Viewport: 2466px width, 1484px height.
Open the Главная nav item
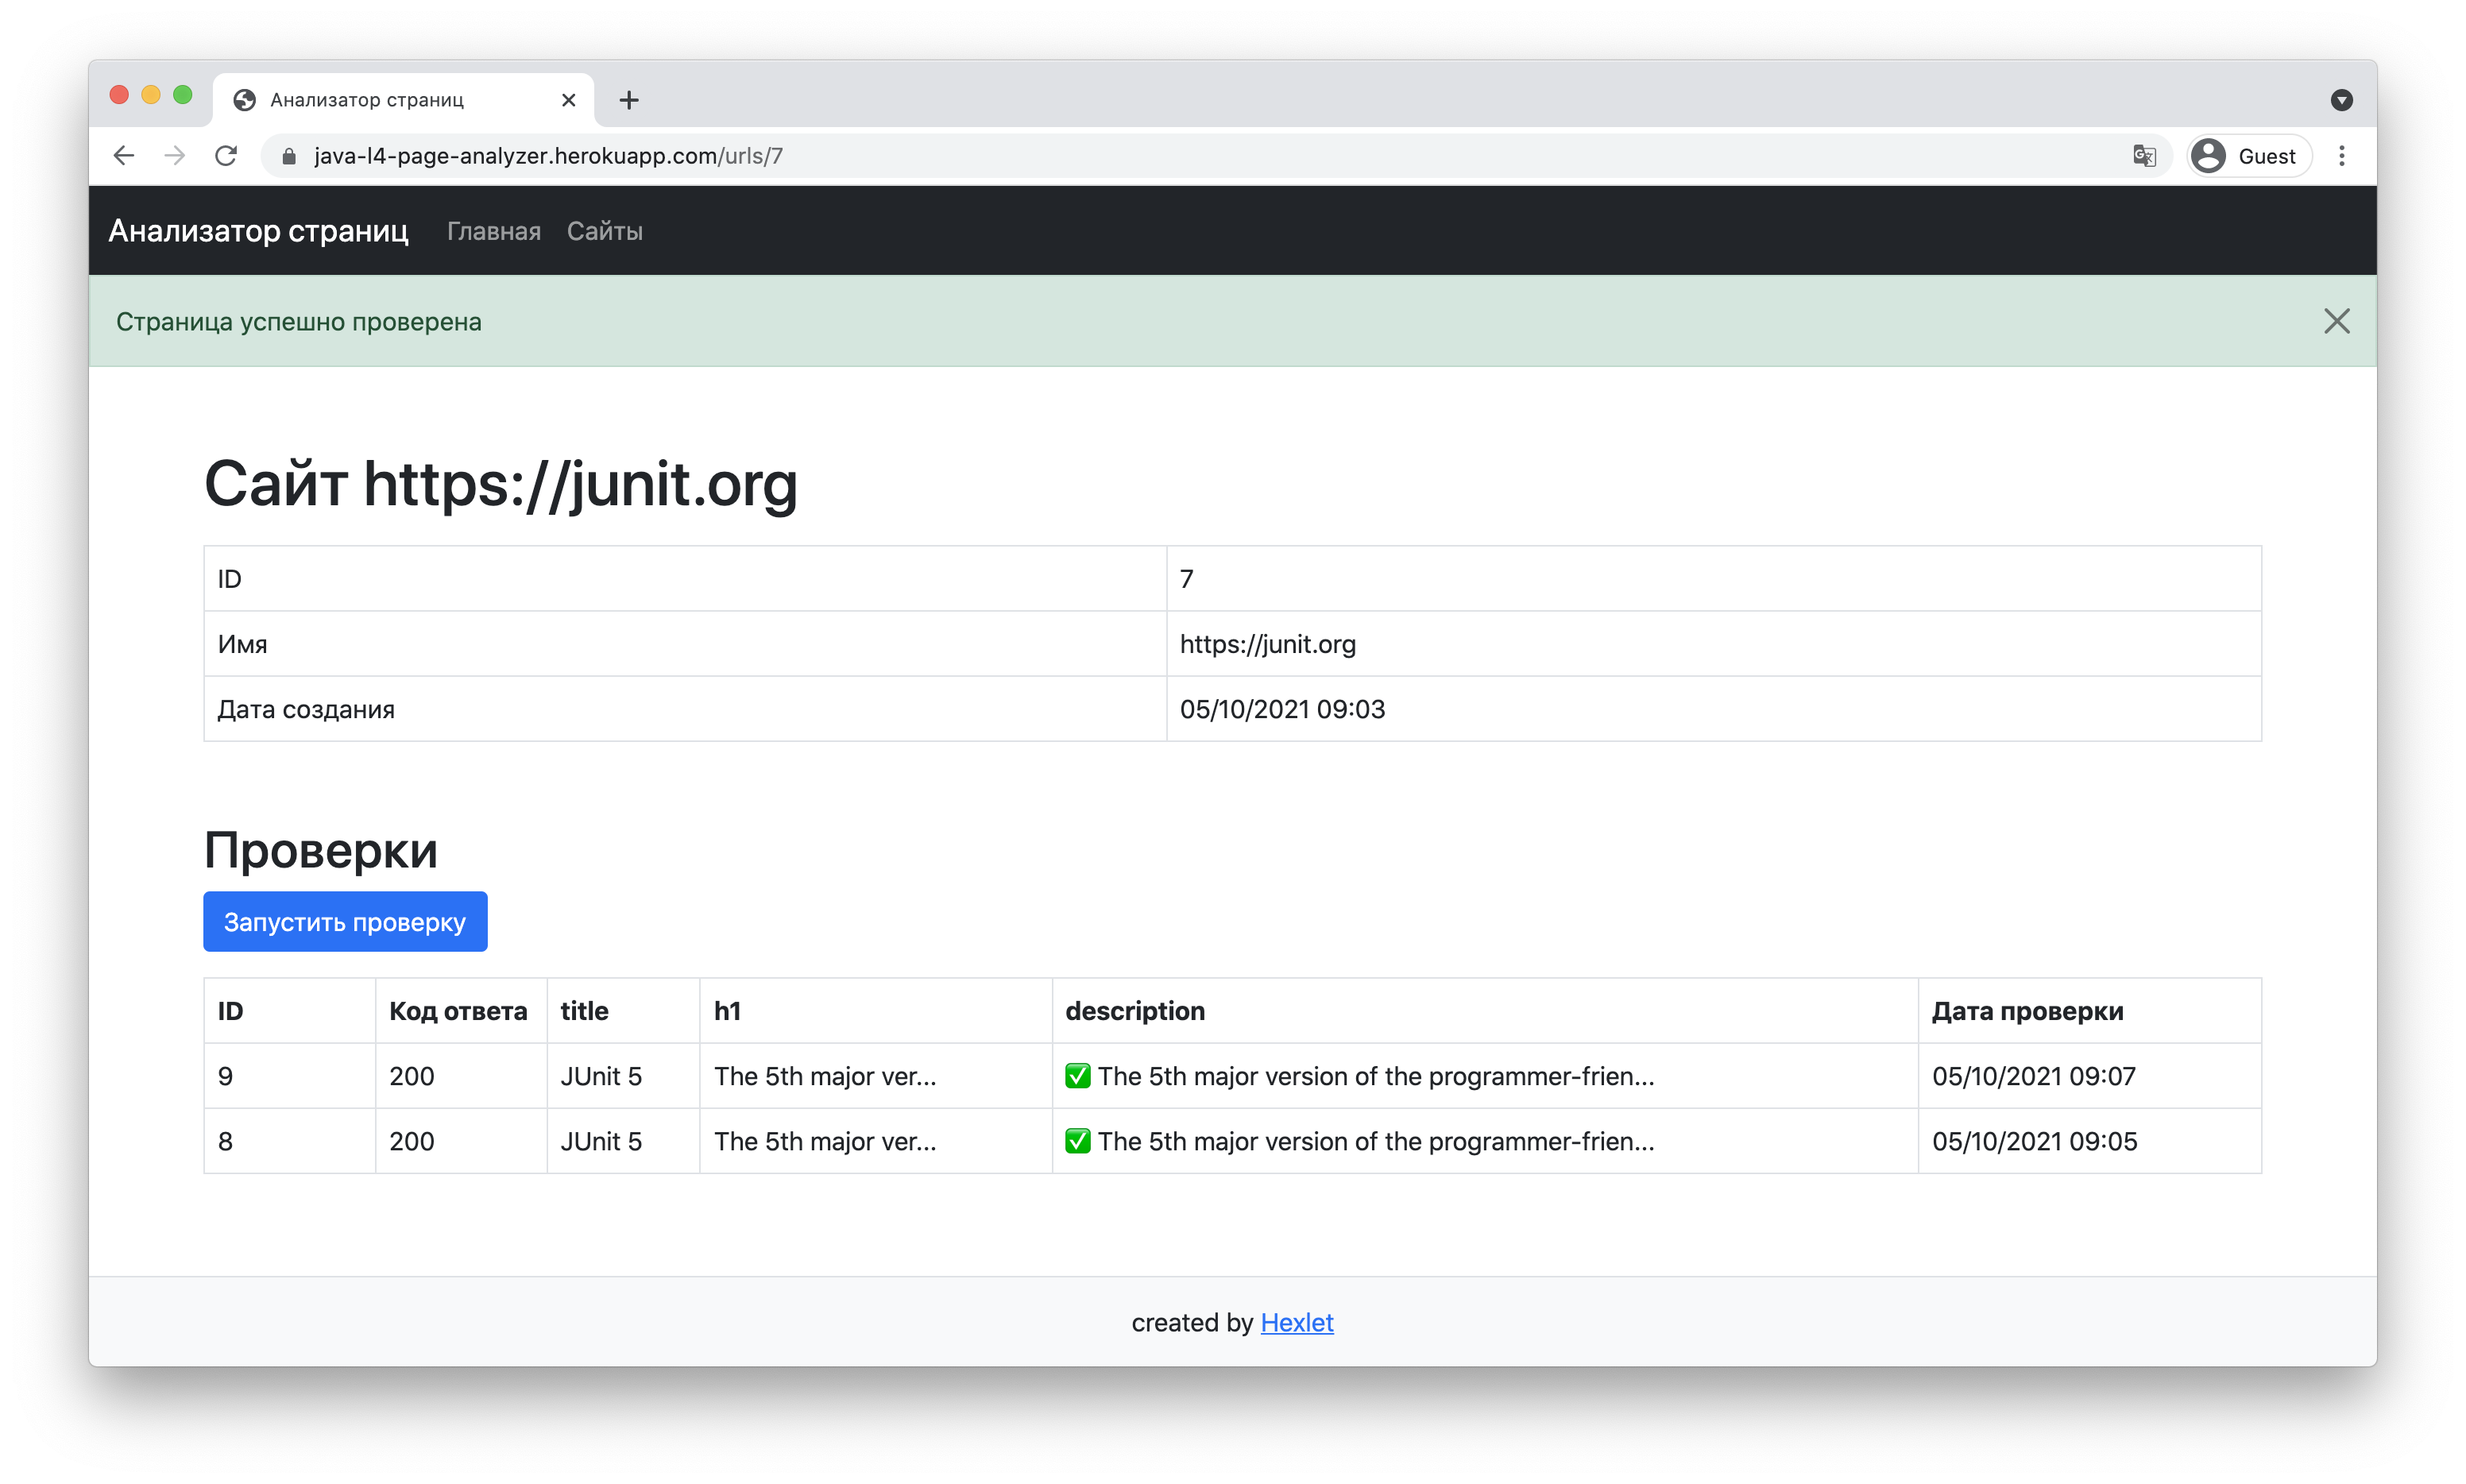pos(494,231)
